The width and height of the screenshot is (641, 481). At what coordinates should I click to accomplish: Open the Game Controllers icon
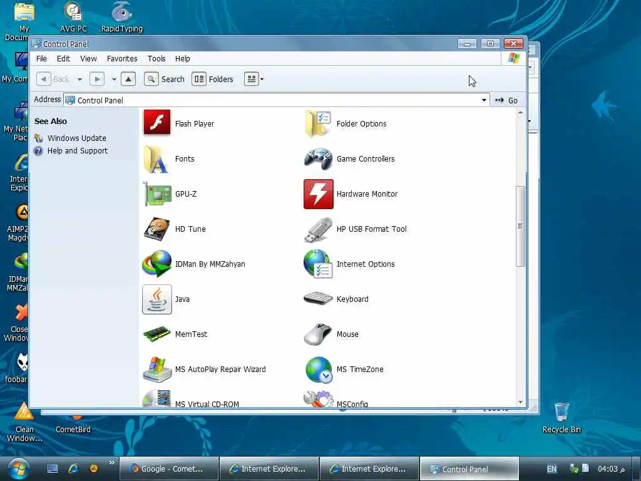click(318, 158)
